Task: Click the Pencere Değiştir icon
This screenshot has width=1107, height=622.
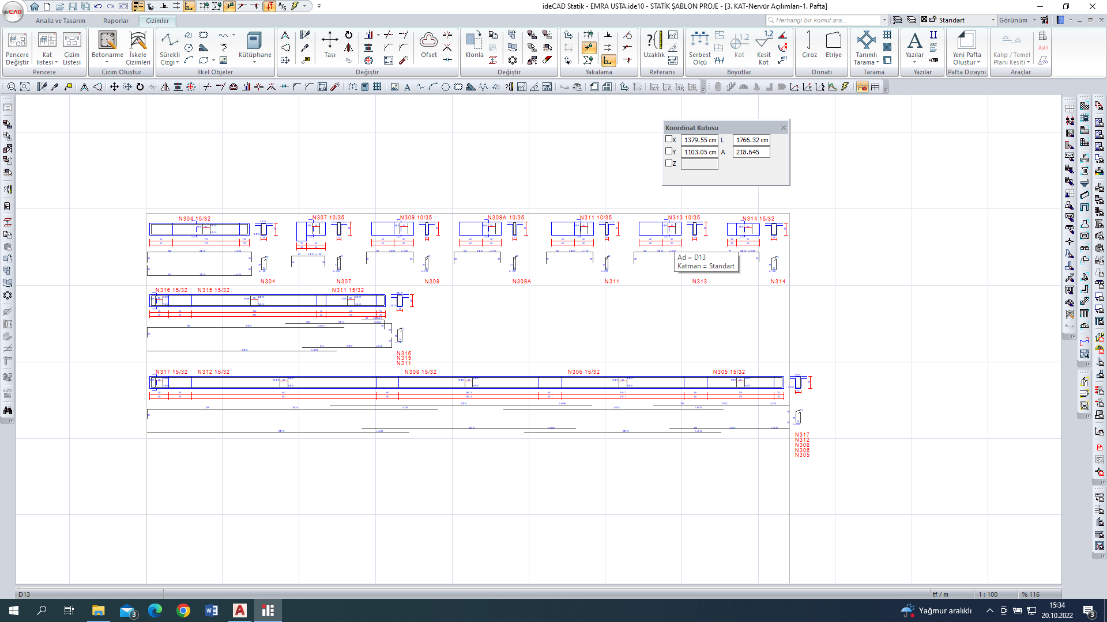Action: pyautogui.click(x=17, y=47)
